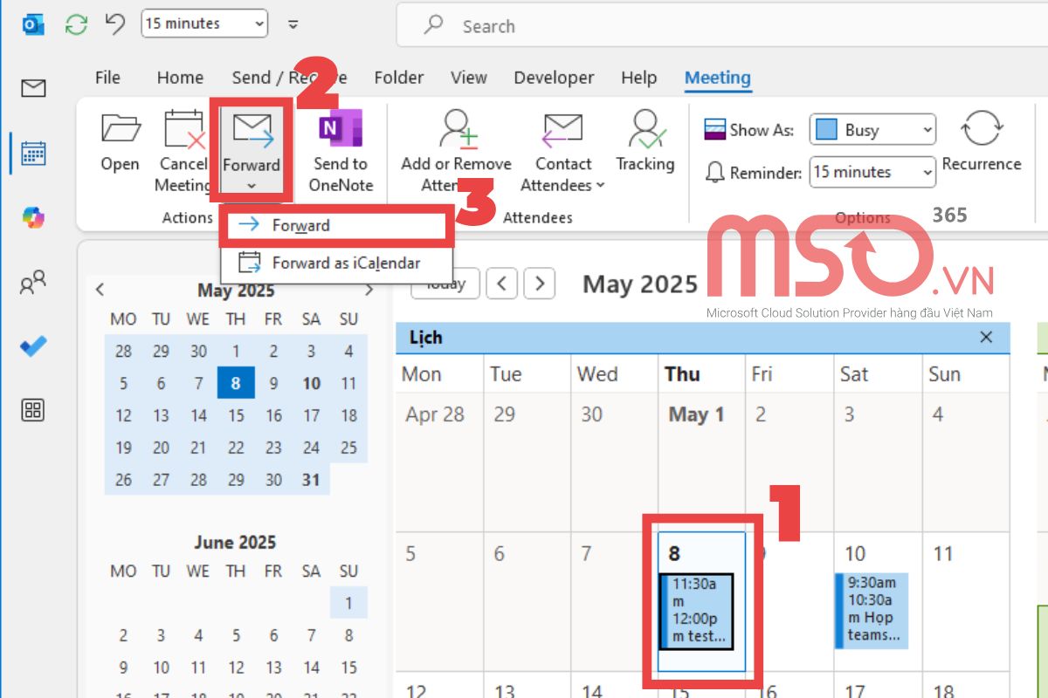Switch to the Developer tab
The height and width of the screenshot is (698, 1048).
click(554, 78)
